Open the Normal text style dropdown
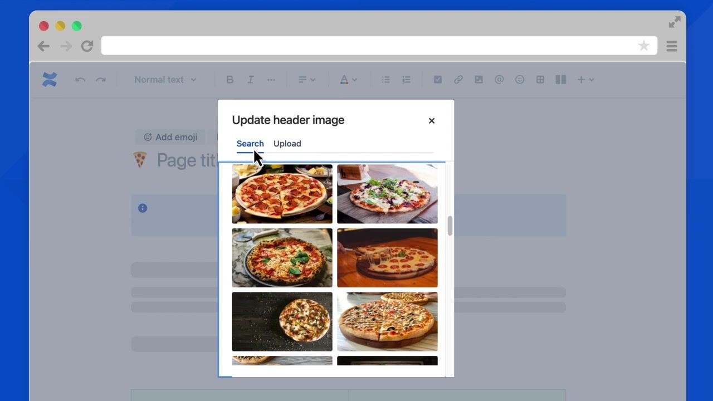This screenshot has height=401, width=713. click(165, 80)
